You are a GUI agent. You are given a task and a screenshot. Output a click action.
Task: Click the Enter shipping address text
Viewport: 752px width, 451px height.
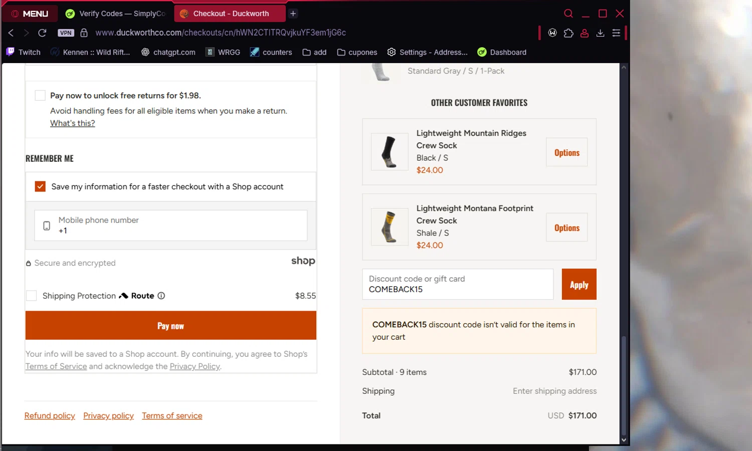(x=554, y=391)
